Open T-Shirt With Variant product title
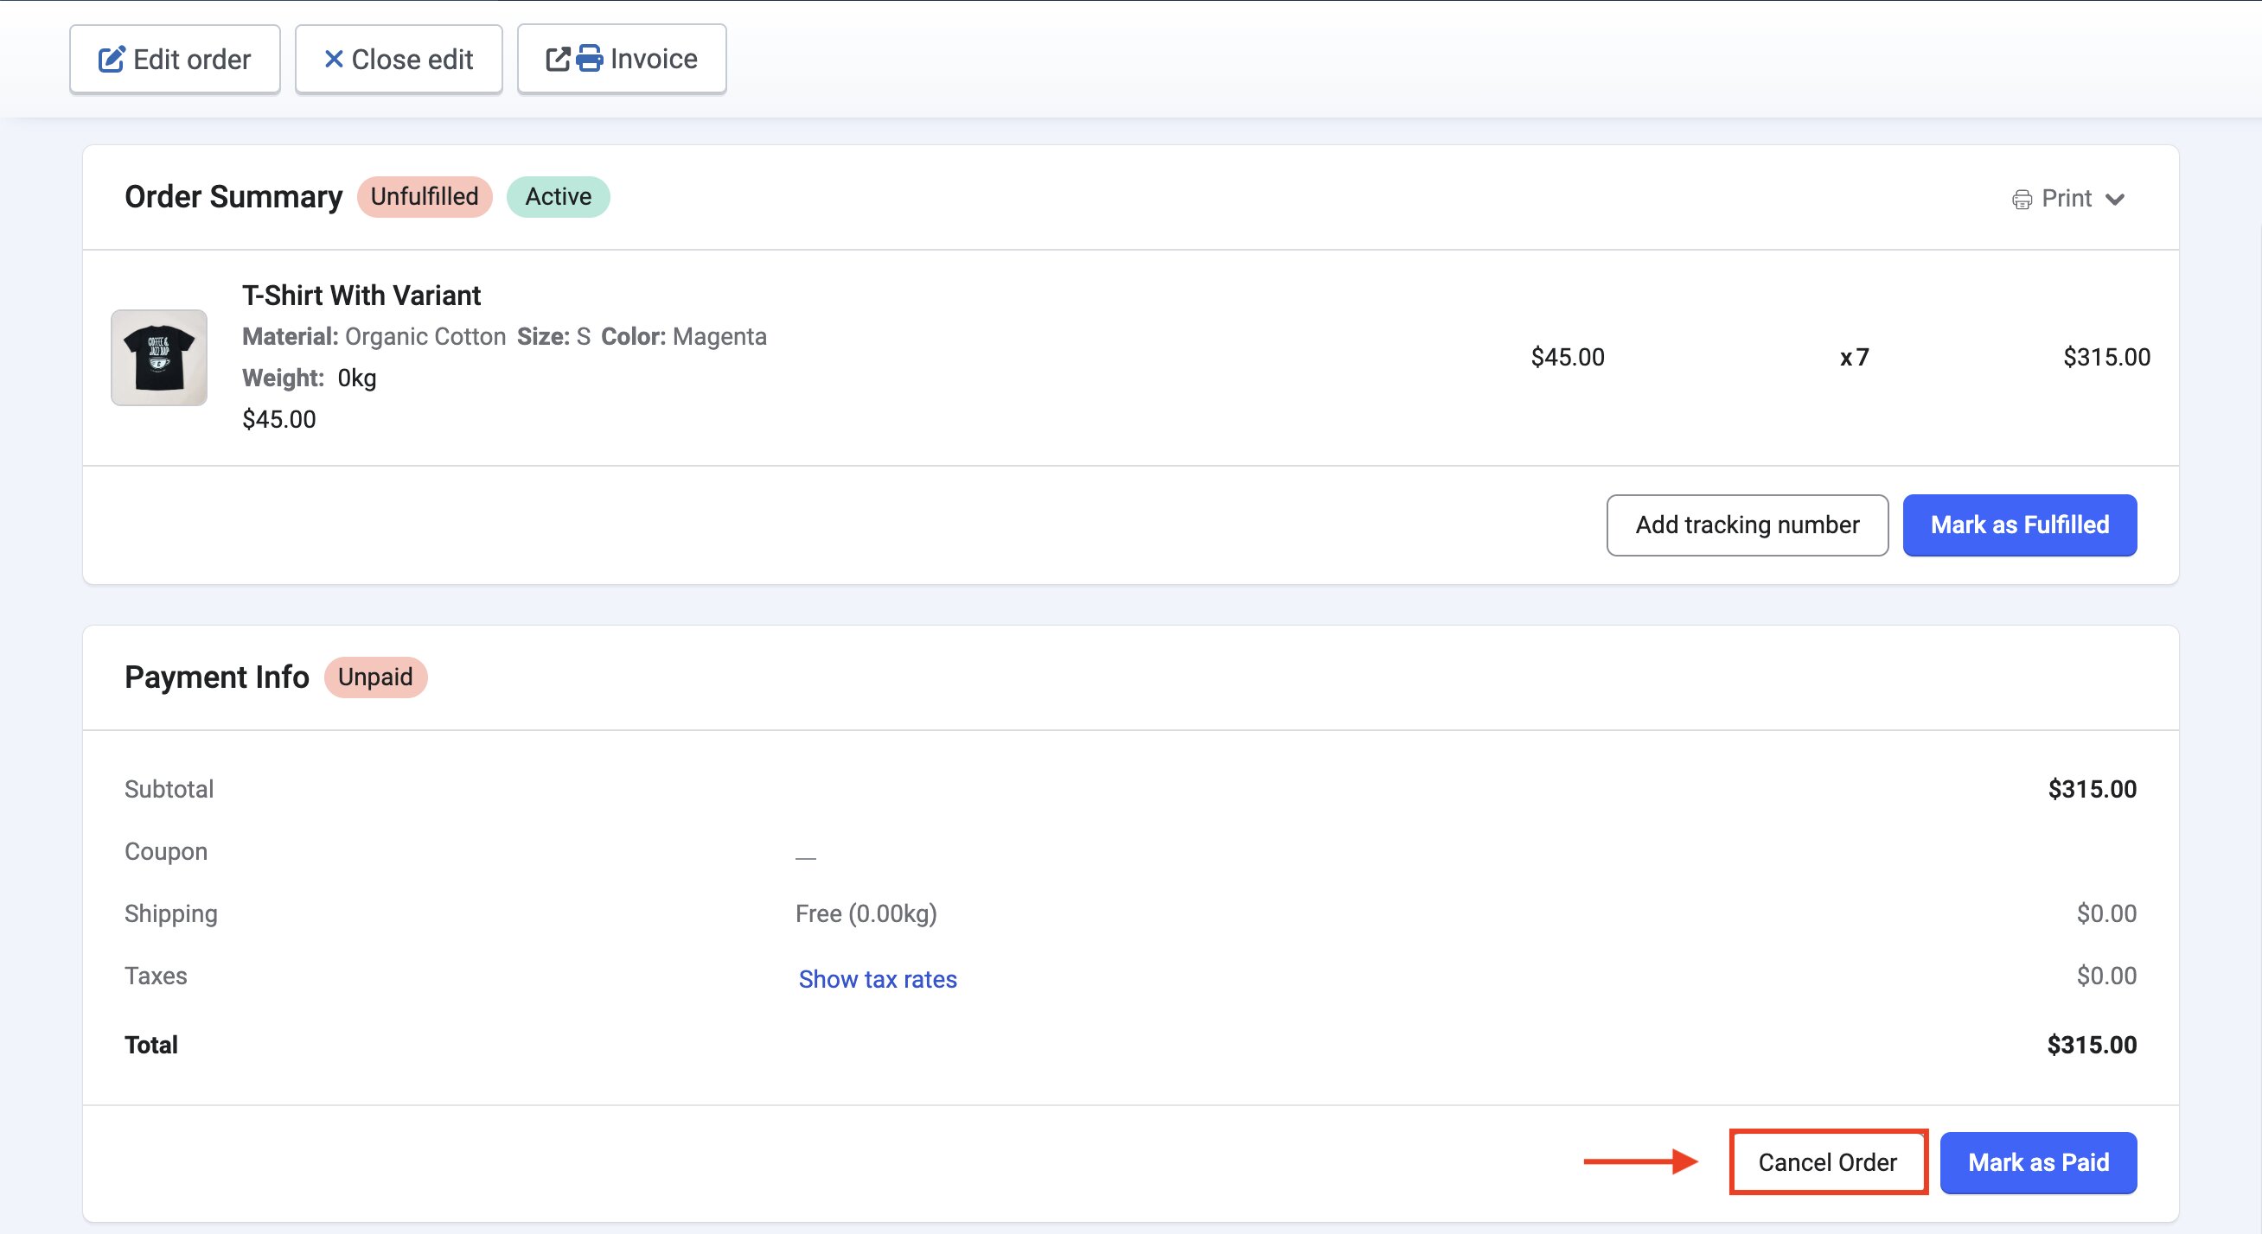 coord(361,296)
